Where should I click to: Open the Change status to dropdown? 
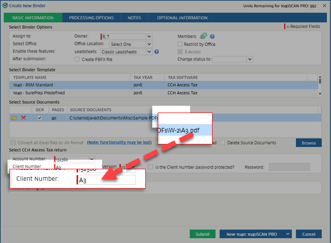249,59
